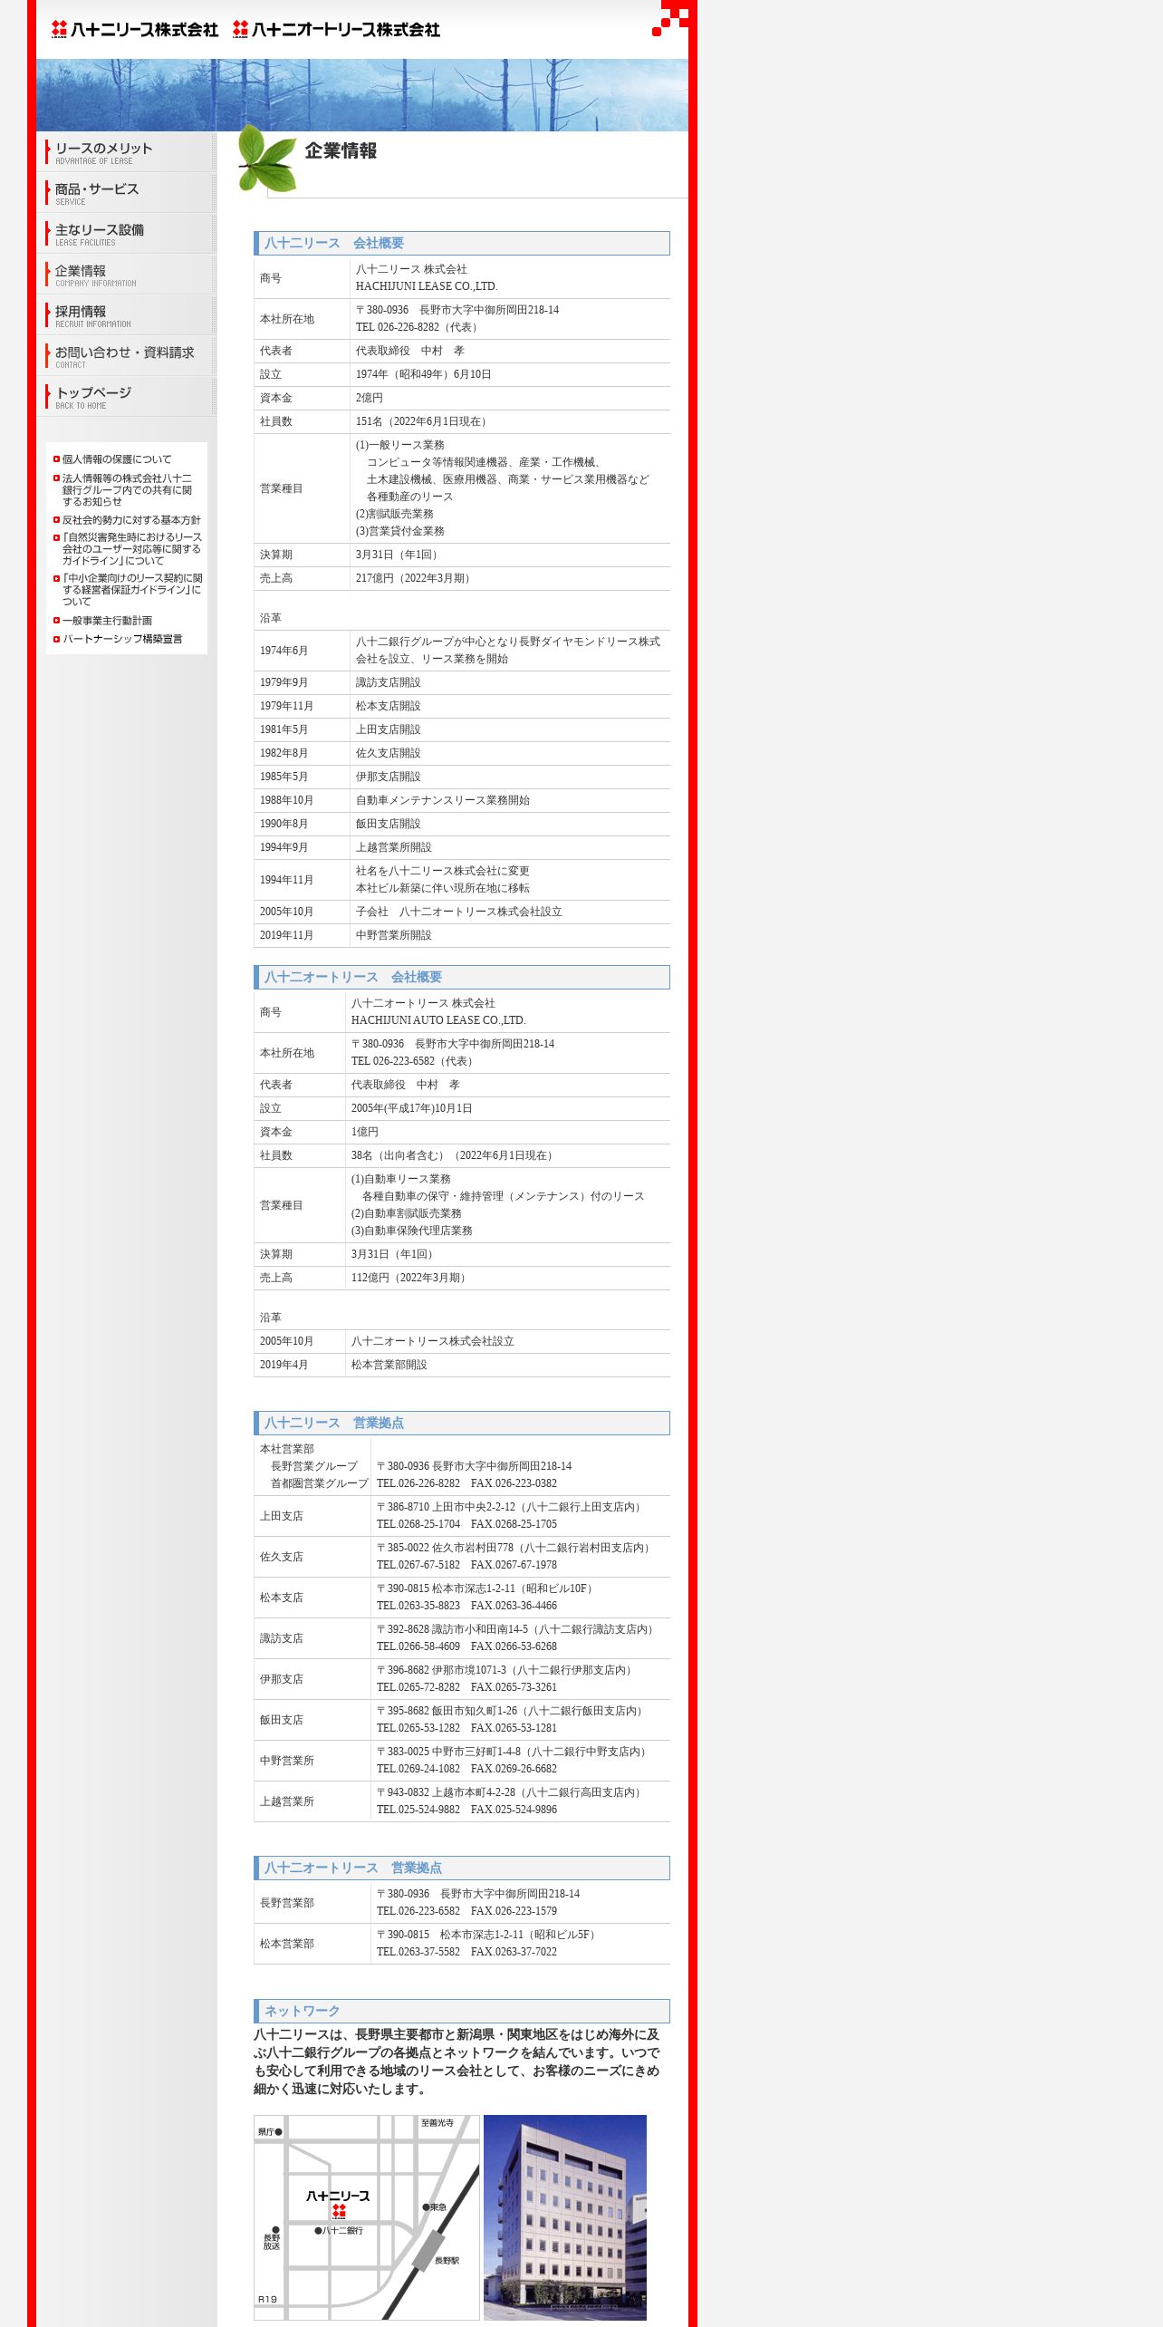This screenshot has width=1163, height=2327.
Task: Click 松本支店 row label
Action: click(282, 1598)
